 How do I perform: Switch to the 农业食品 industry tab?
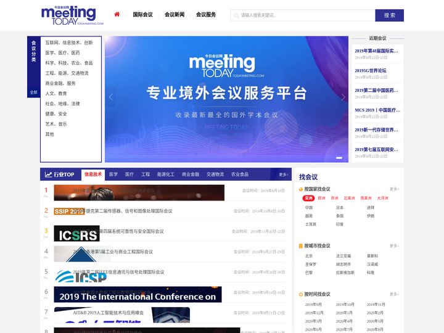pyautogui.click(x=240, y=175)
